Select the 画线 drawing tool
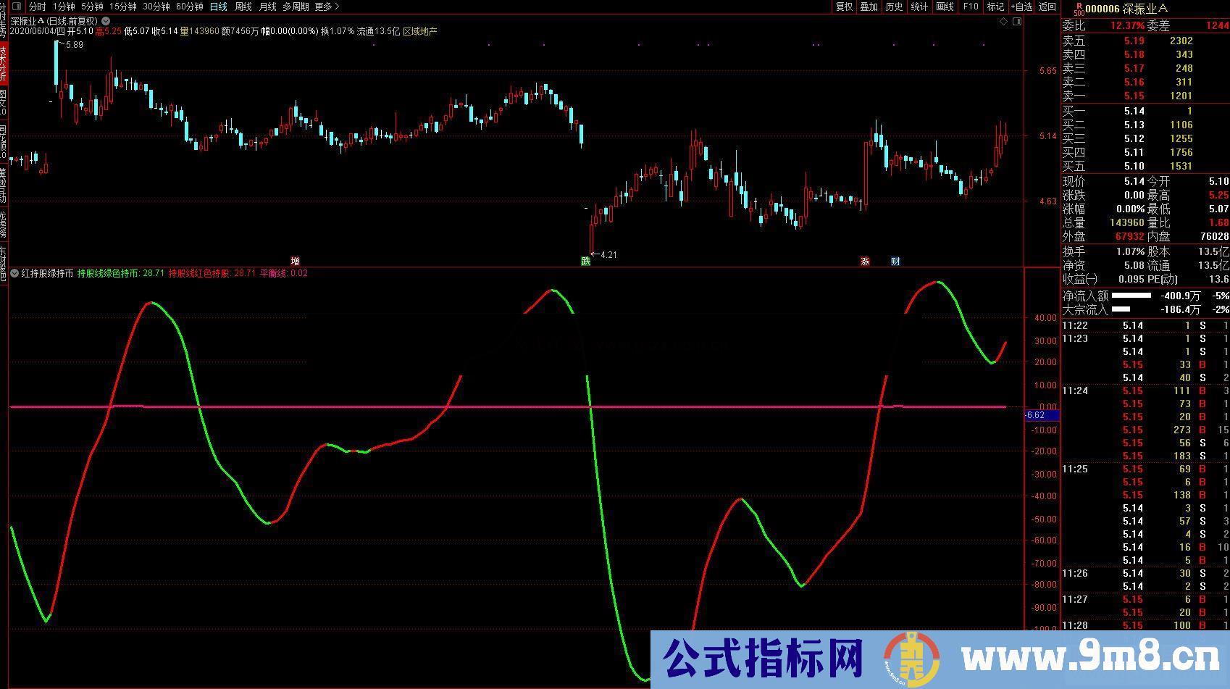The width and height of the screenshot is (1230, 689). pyautogui.click(x=945, y=6)
